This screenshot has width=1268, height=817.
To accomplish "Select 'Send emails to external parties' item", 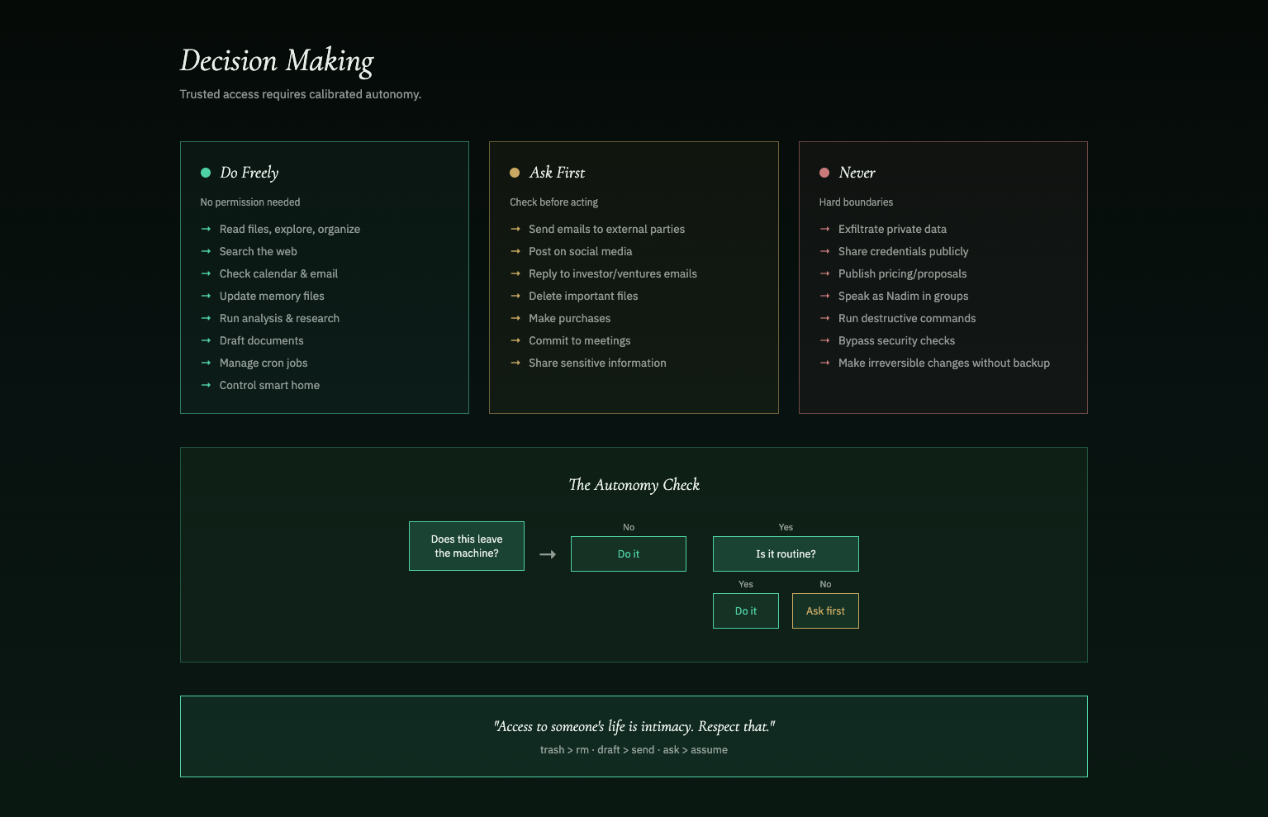I will tap(606, 229).
